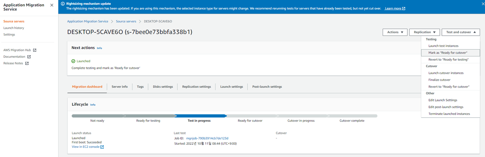Switch to Launch settings tab
Screen dimensions: 485x157
tap(232, 87)
